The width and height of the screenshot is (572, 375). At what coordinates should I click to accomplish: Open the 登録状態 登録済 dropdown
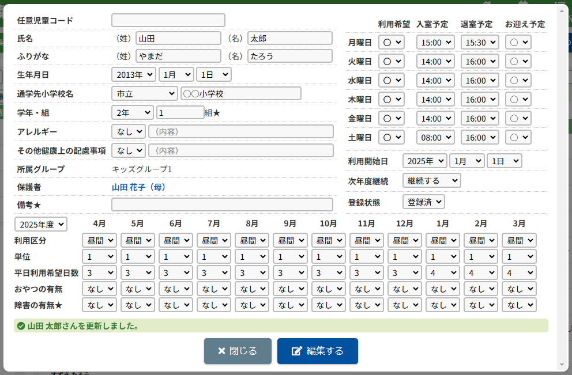click(x=423, y=202)
